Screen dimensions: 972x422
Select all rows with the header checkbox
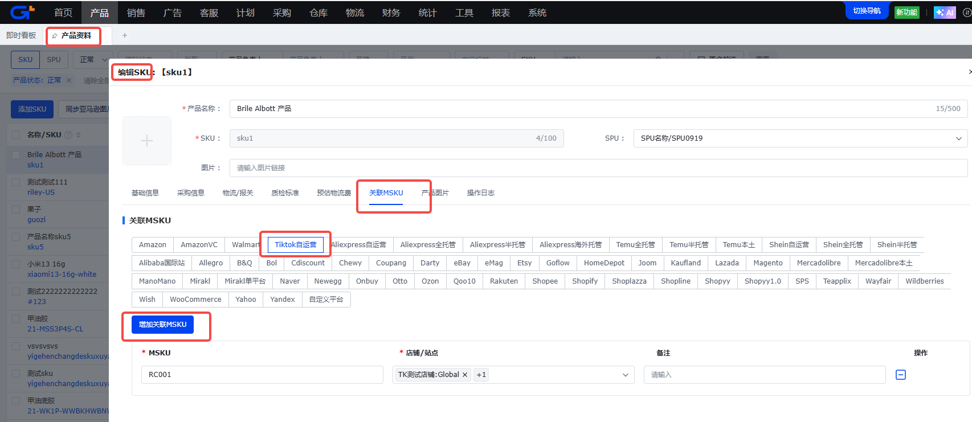pos(16,135)
